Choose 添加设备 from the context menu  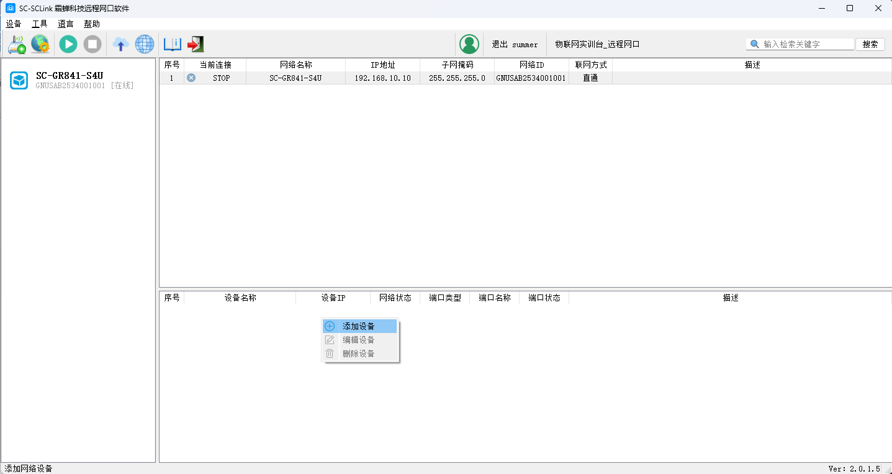[359, 326]
